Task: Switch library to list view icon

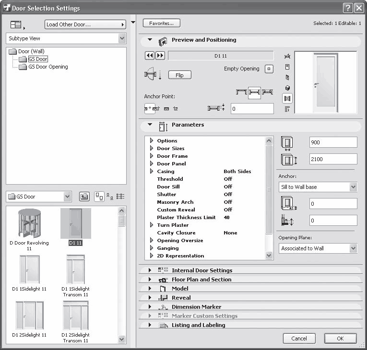Action: [x=120, y=196]
